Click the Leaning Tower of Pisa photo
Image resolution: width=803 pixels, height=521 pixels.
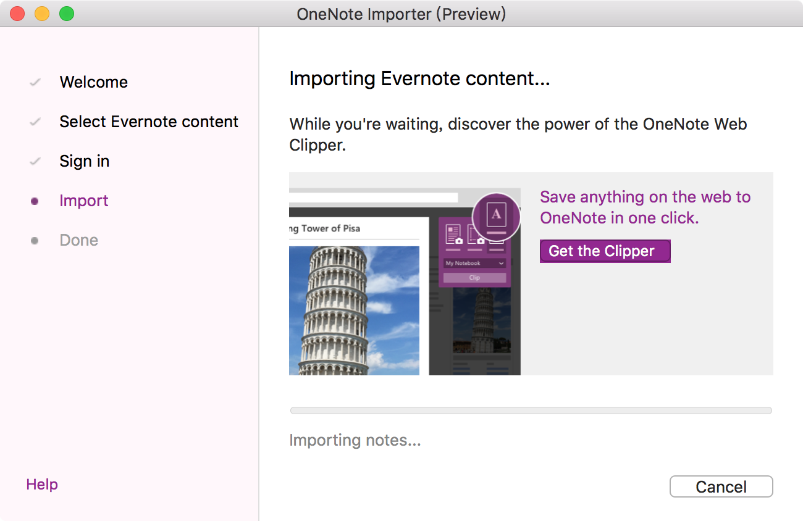(x=354, y=311)
